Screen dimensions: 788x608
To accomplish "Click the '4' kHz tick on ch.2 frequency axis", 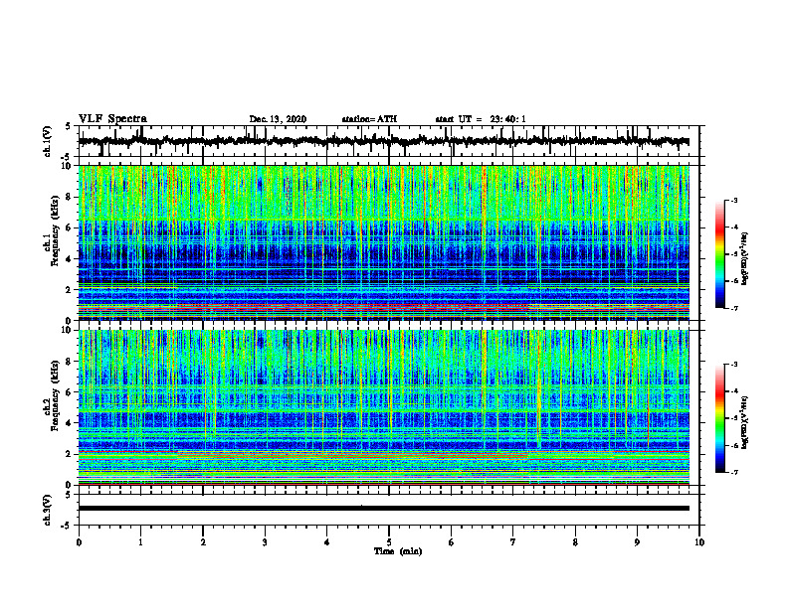I will [x=70, y=423].
